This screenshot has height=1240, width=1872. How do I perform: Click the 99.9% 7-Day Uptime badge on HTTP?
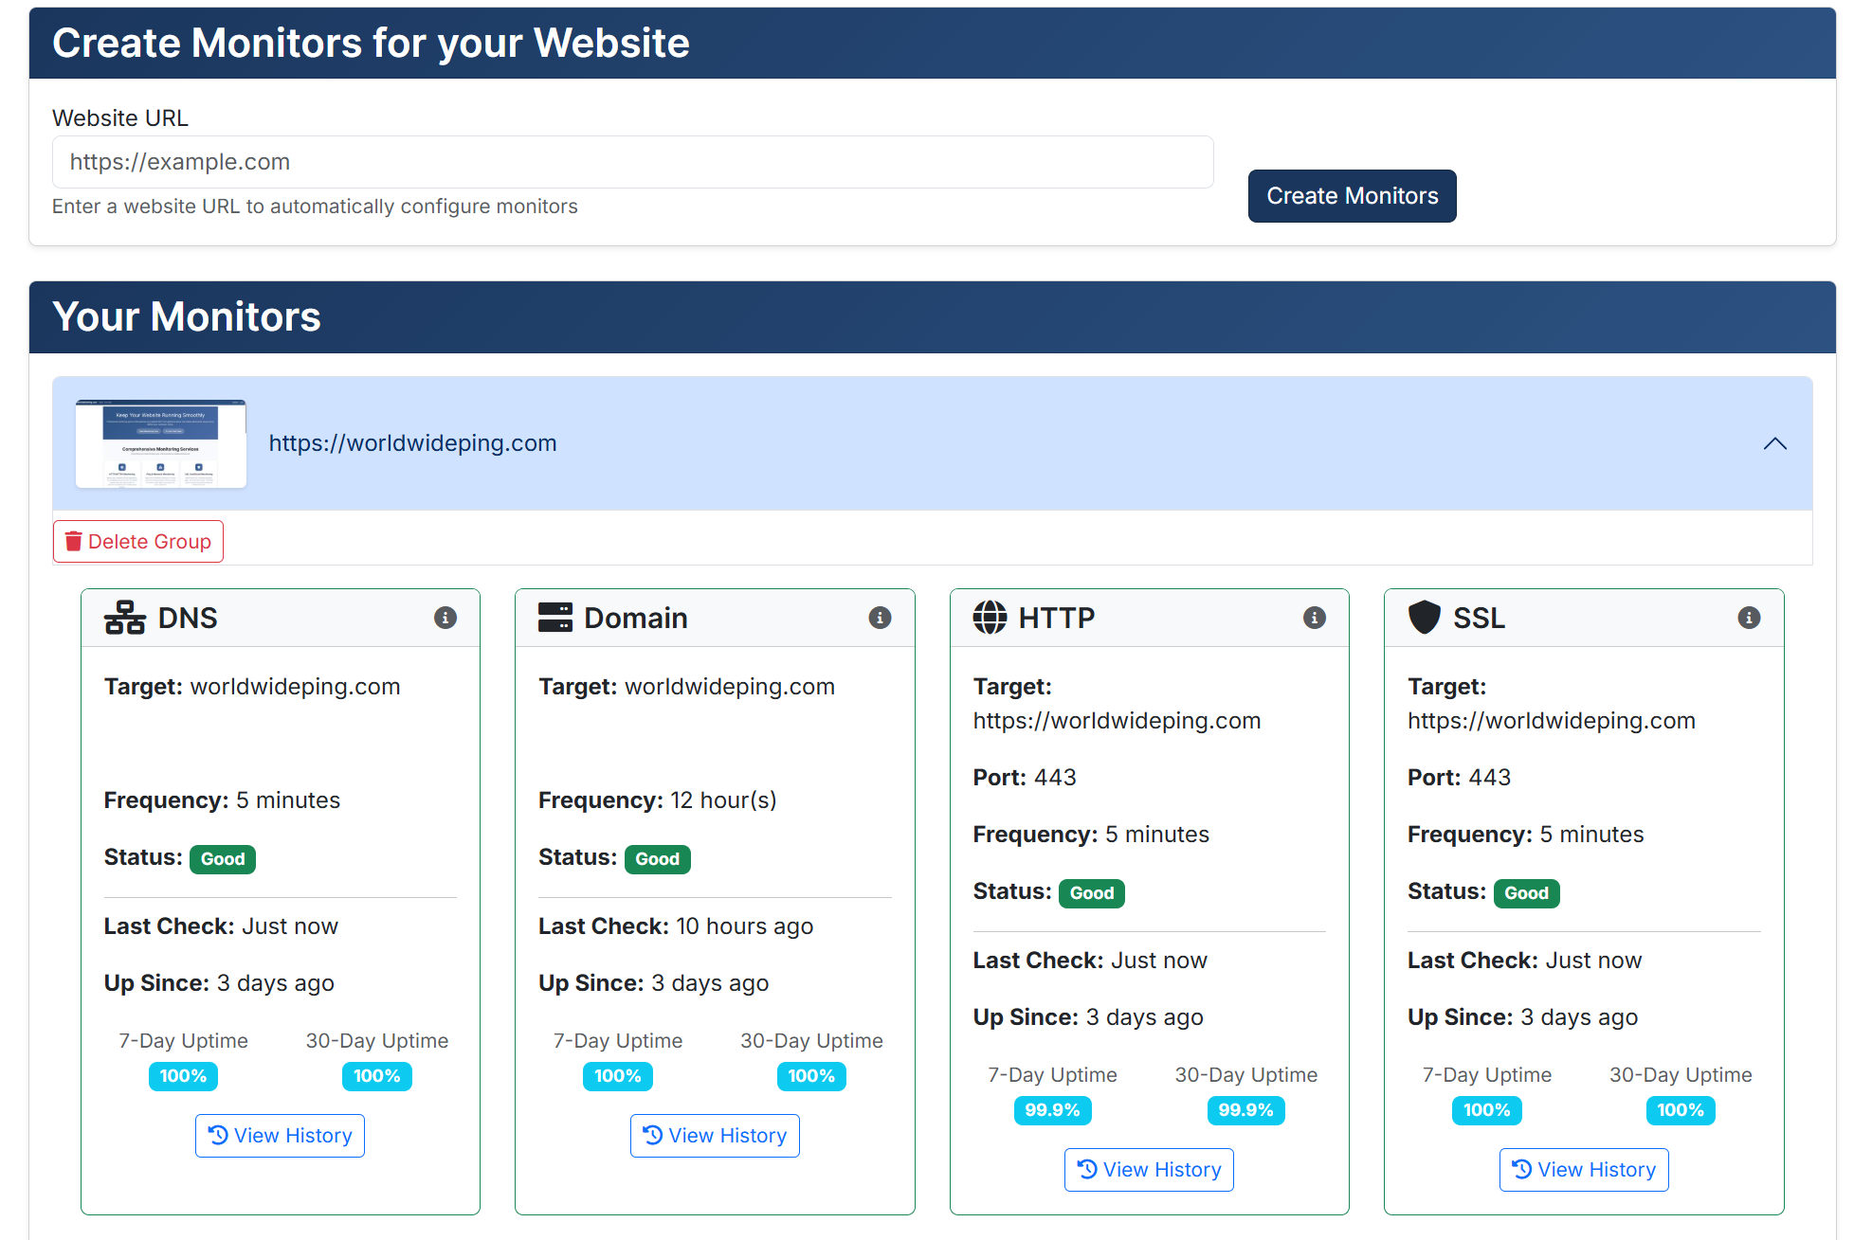pos(1052,1110)
